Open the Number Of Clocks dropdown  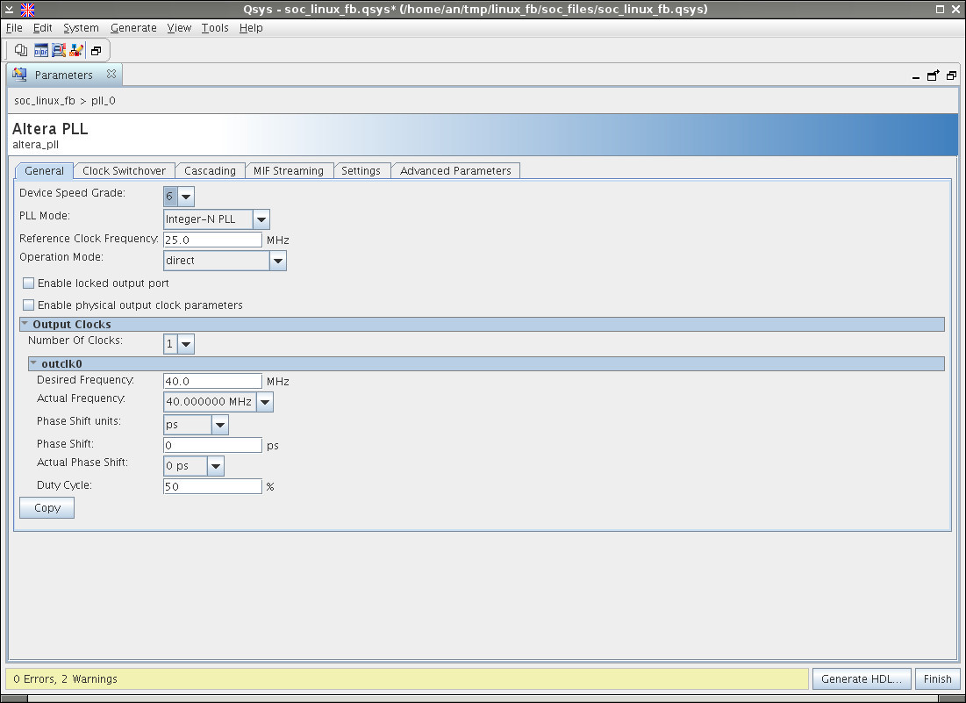[186, 344]
